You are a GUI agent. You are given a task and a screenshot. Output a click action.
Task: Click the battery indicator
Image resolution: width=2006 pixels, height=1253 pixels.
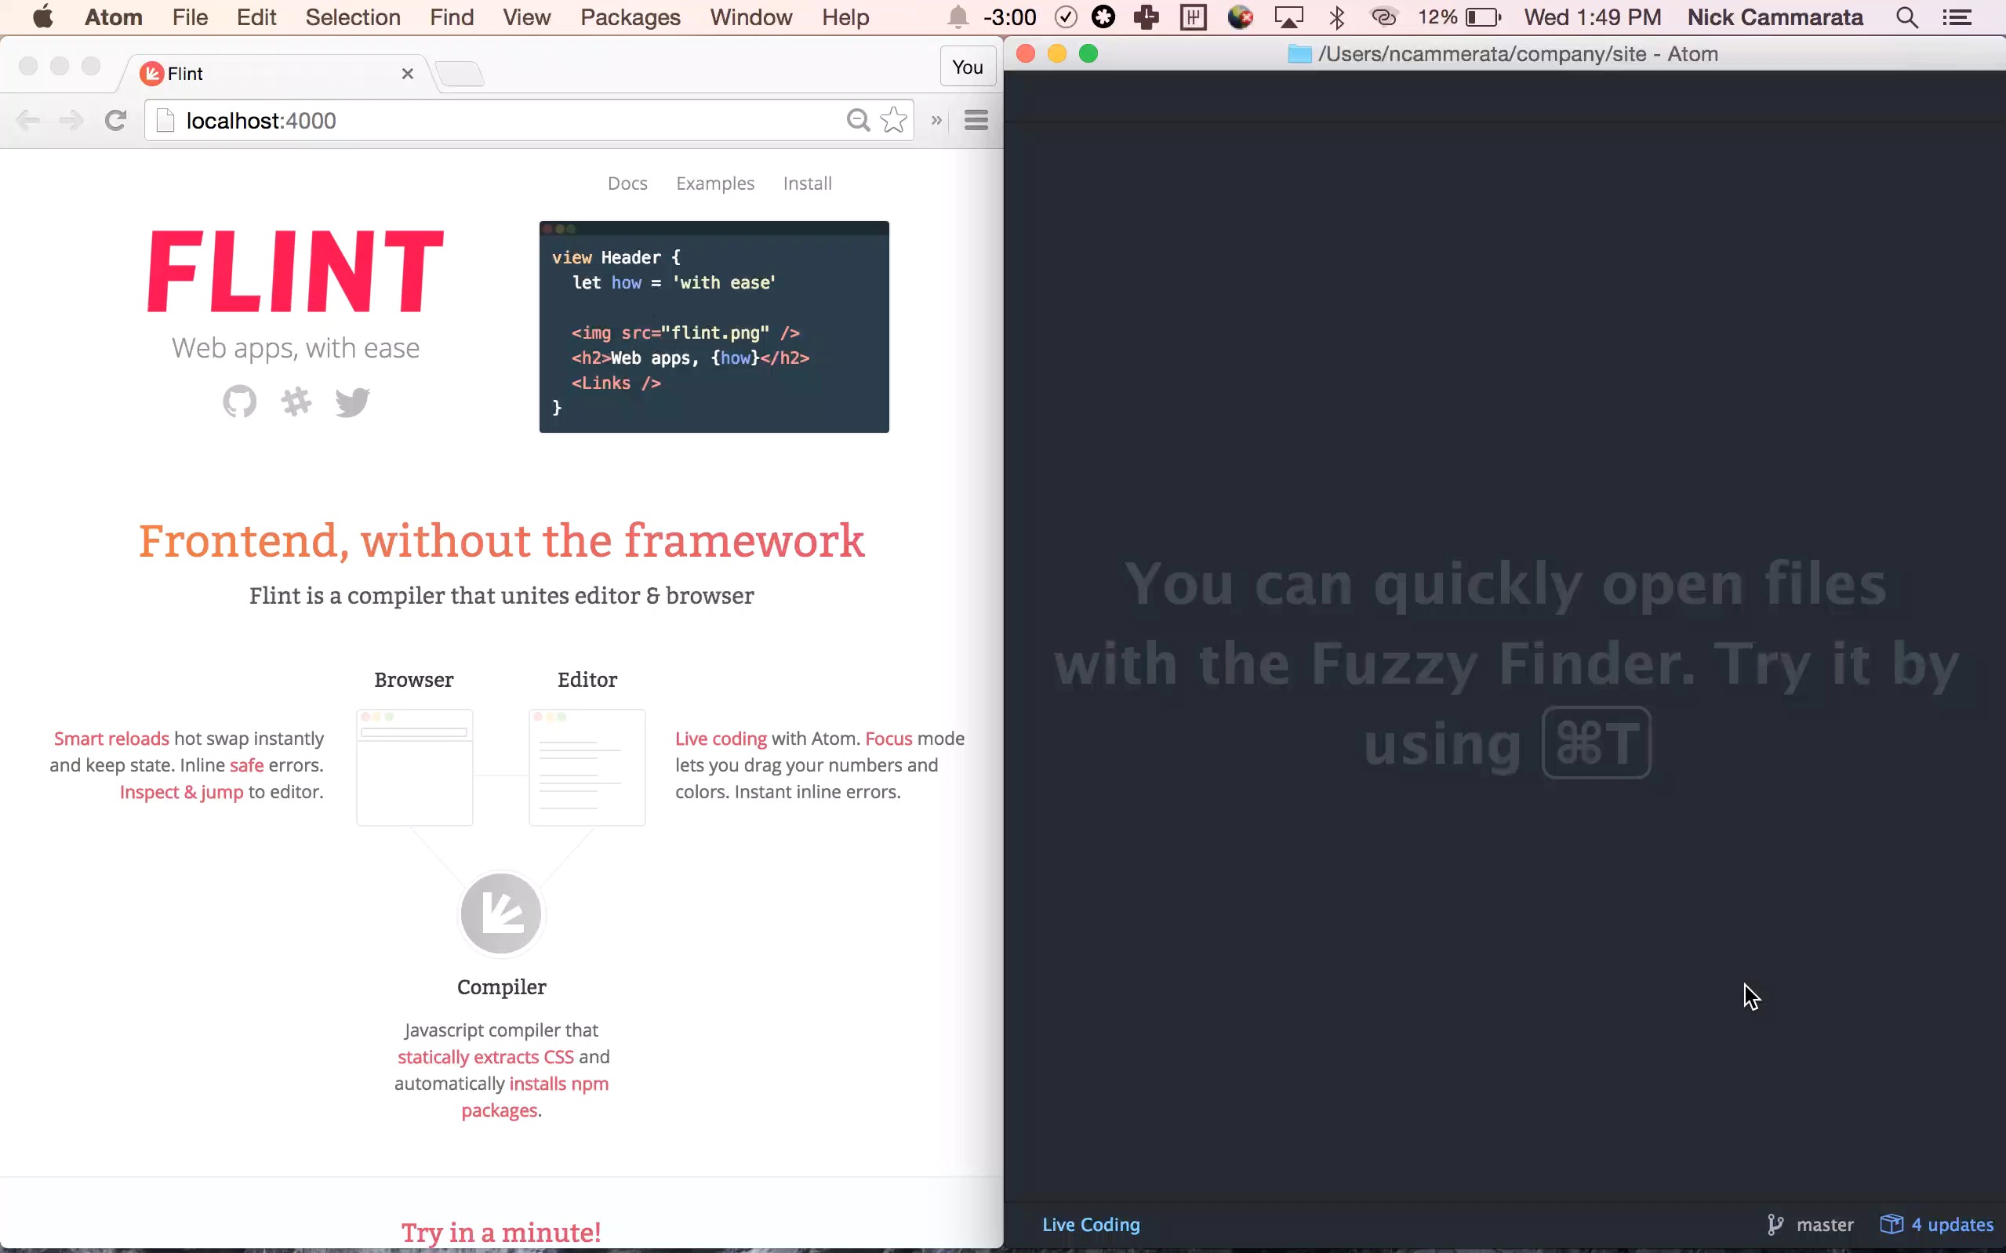[x=1483, y=16]
